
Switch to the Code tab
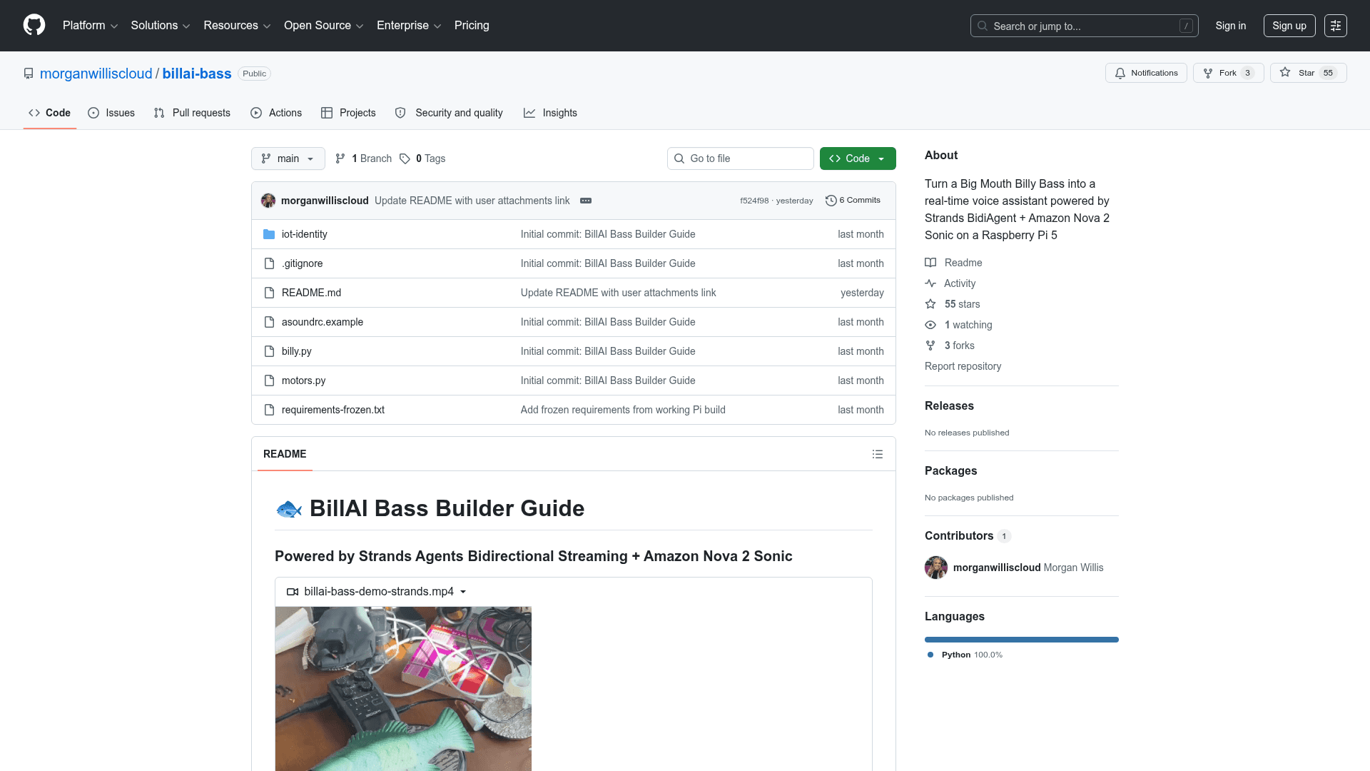pyautogui.click(x=50, y=113)
